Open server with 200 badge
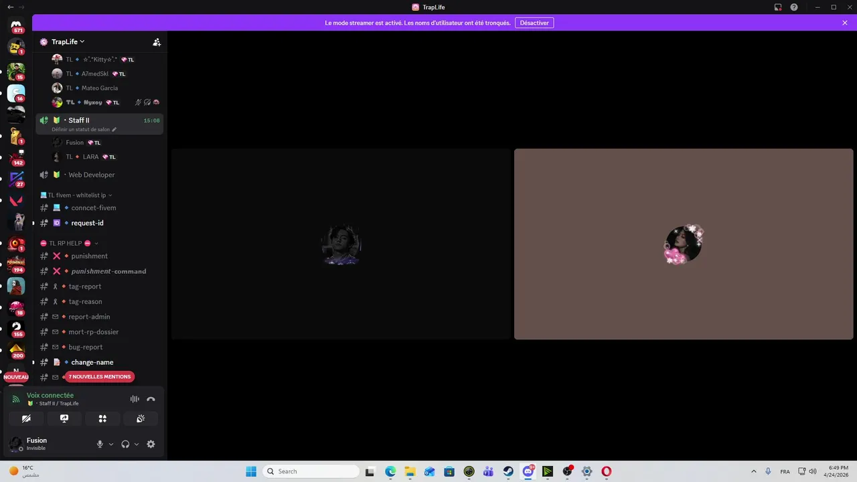857x482 pixels. [x=16, y=350]
